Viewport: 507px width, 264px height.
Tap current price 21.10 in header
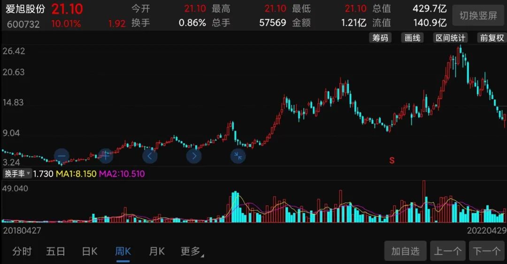point(67,9)
